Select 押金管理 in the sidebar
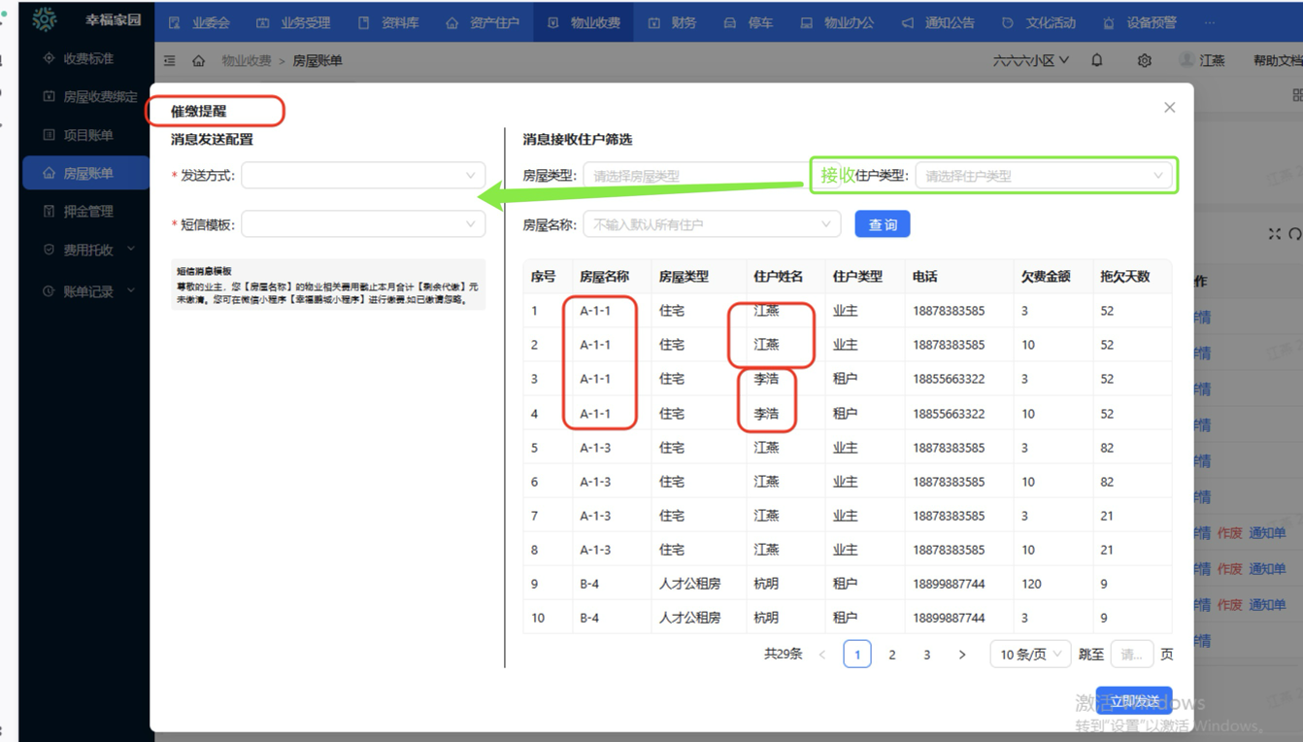Viewport: 1303px width, 742px height. coord(87,211)
